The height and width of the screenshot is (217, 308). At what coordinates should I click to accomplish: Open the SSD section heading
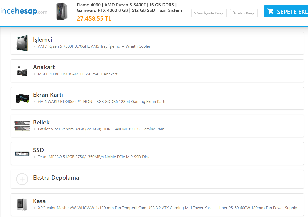tap(38, 150)
